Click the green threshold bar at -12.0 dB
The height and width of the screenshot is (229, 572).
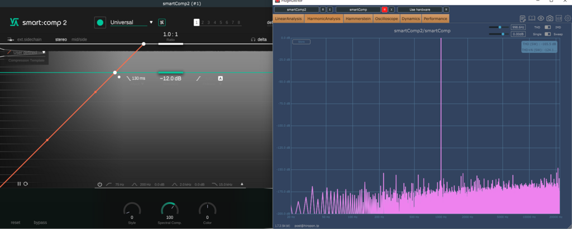(170, 73)
